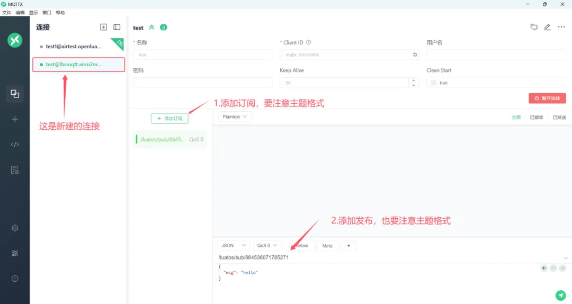This screenshot has width=572, height=304.
Task: Click the red 断开连接 button
Action: 547,98
